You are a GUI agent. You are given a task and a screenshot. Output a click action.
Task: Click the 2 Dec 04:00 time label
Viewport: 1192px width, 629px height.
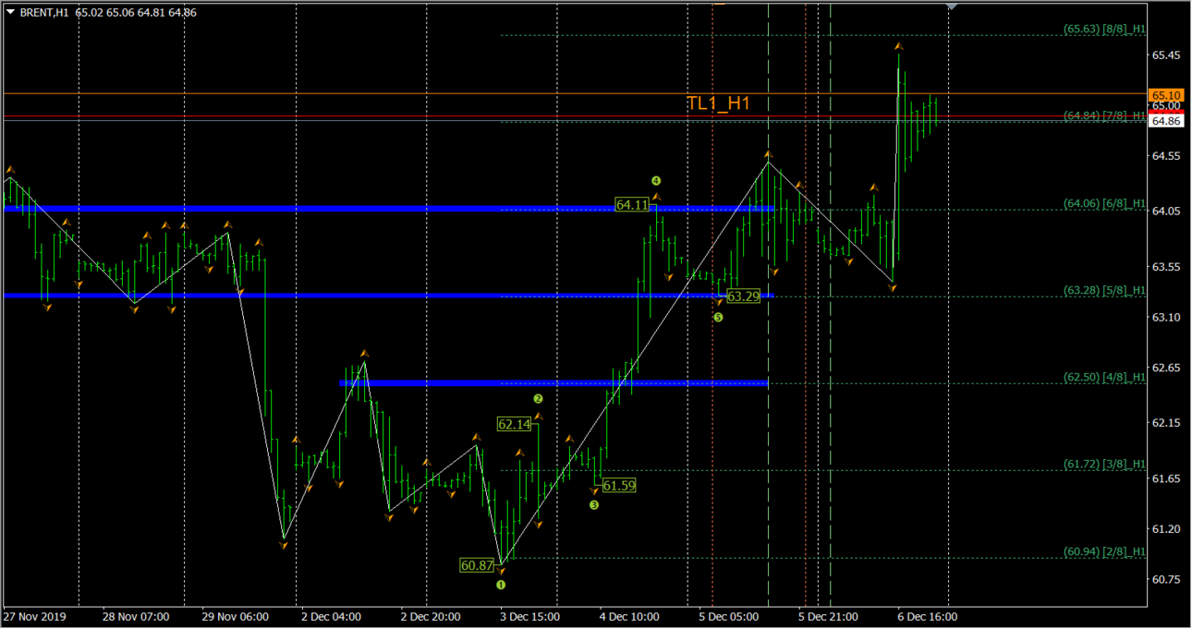pos(334,616)
